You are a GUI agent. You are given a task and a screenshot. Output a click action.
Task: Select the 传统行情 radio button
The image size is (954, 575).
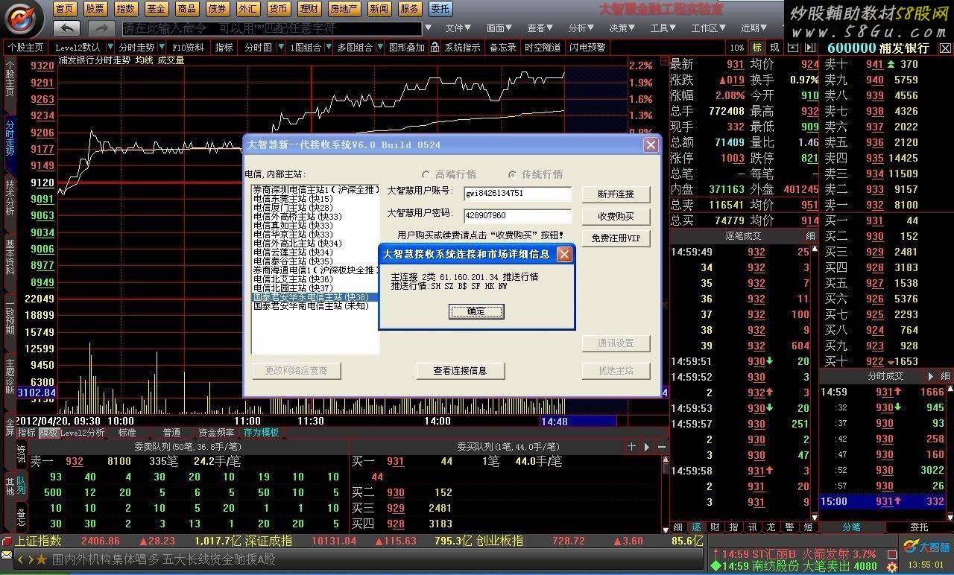pos(511,174)
